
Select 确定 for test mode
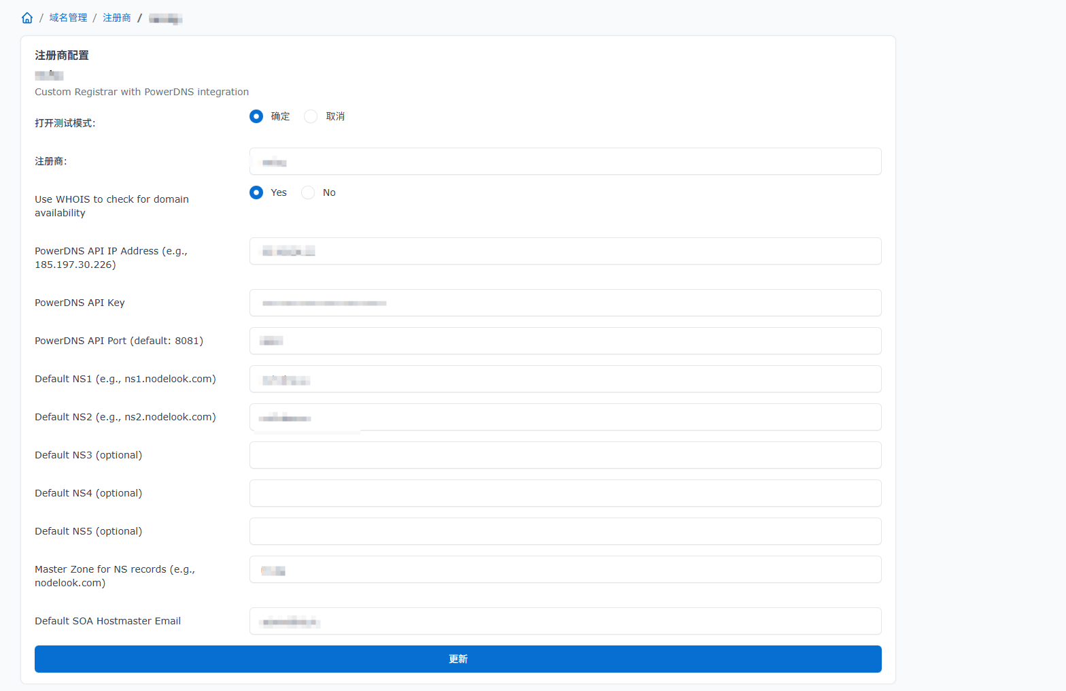click(x=256, y=116)
